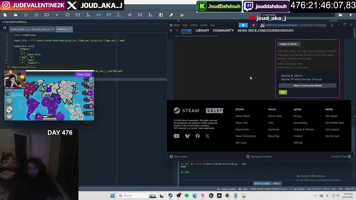
Task: Open STORE tab in Steam
Action: tap(186, 31)
